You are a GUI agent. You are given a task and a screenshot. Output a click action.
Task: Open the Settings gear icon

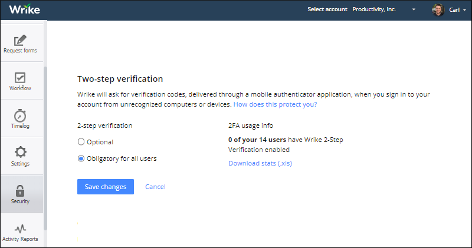(20, 152)
